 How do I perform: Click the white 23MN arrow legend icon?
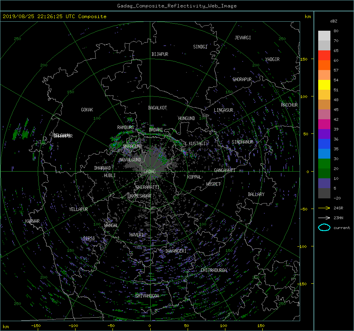[324, 218]
